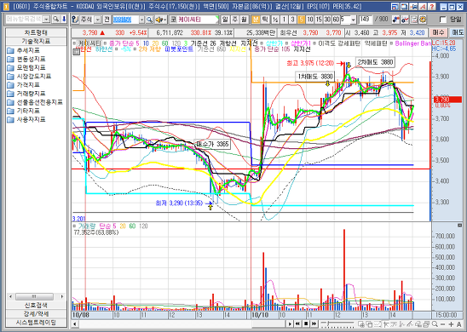This screenshot has width=467, height=332.
Task: Click the chart save template icon
Action: coord(414,20)
